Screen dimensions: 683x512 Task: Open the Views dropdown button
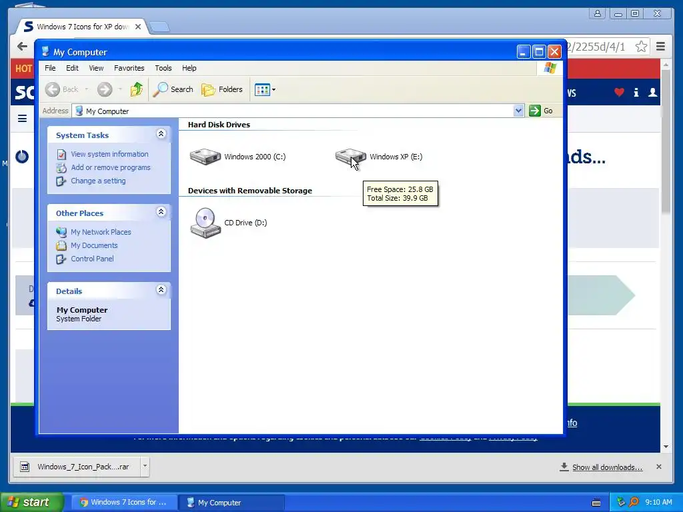pyautogui.click(x=265, y=90)
